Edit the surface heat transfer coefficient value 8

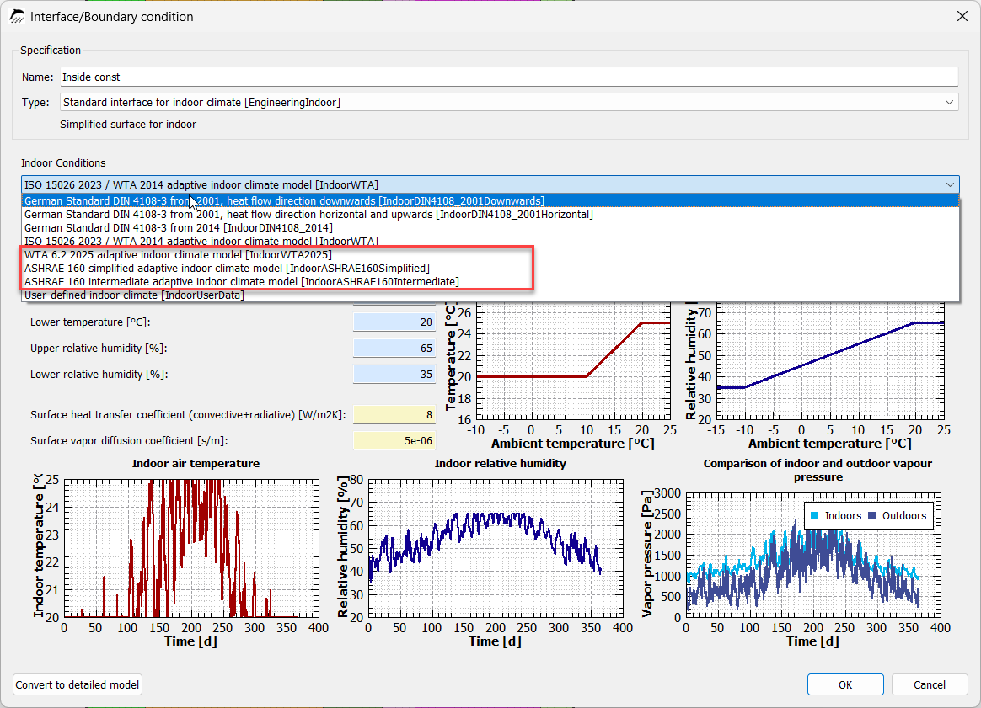click(394, 414)
